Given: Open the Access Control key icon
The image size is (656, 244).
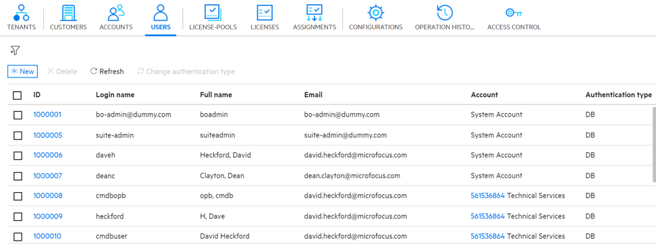Looking at the screenshot, I should coord(514,13).
